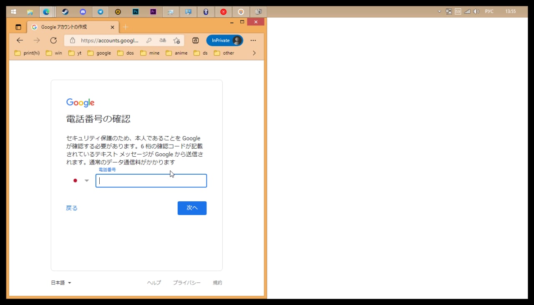534x305 pixels.
Task: Switch the РУС input language indicator
Action: 489,12
